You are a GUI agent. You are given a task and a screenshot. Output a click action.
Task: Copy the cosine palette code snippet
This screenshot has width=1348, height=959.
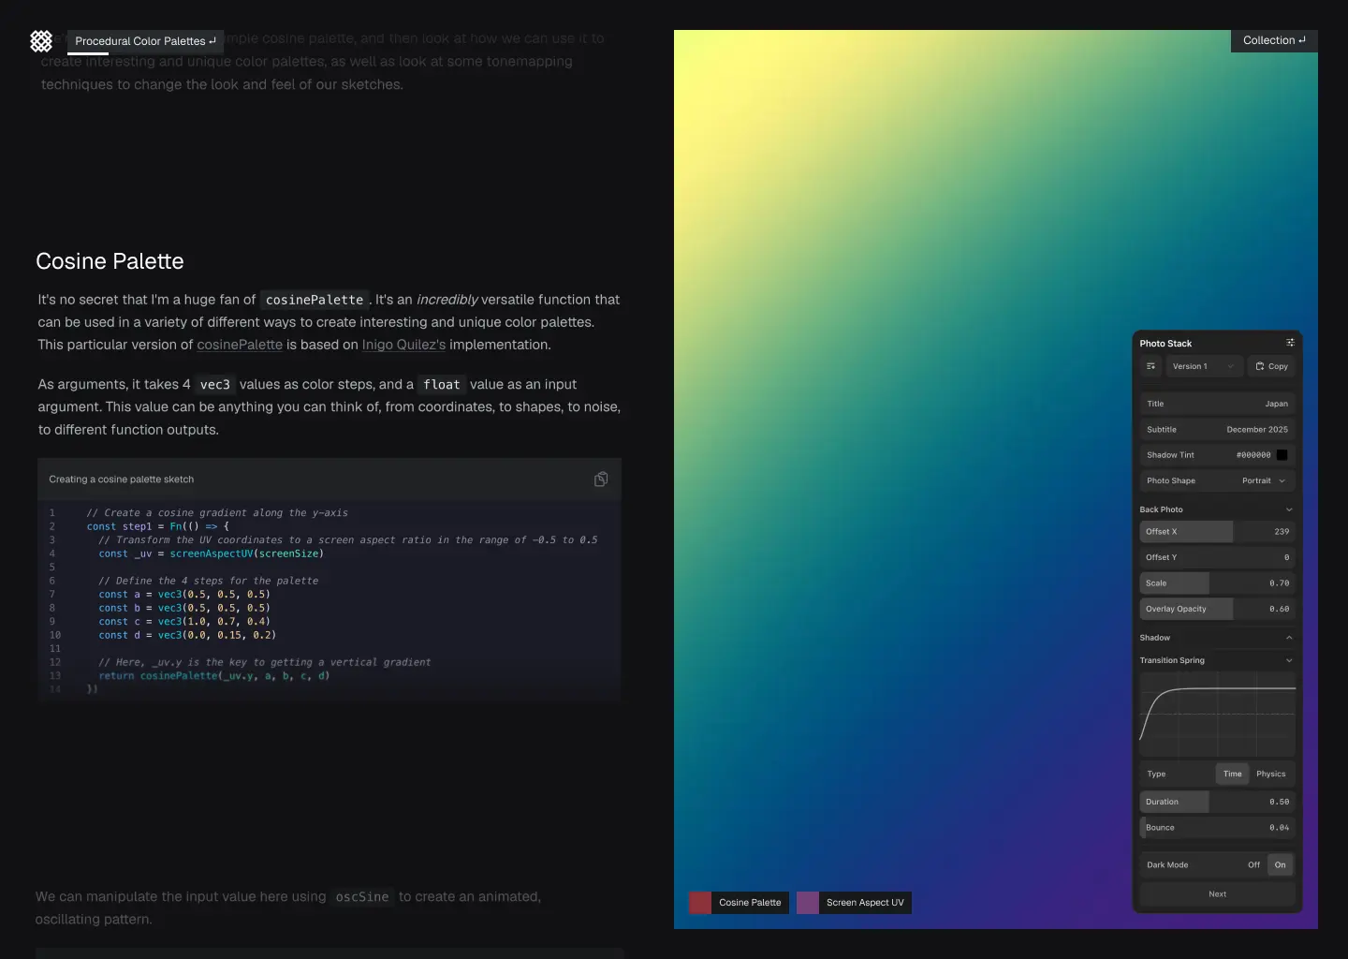click(601, 479)
